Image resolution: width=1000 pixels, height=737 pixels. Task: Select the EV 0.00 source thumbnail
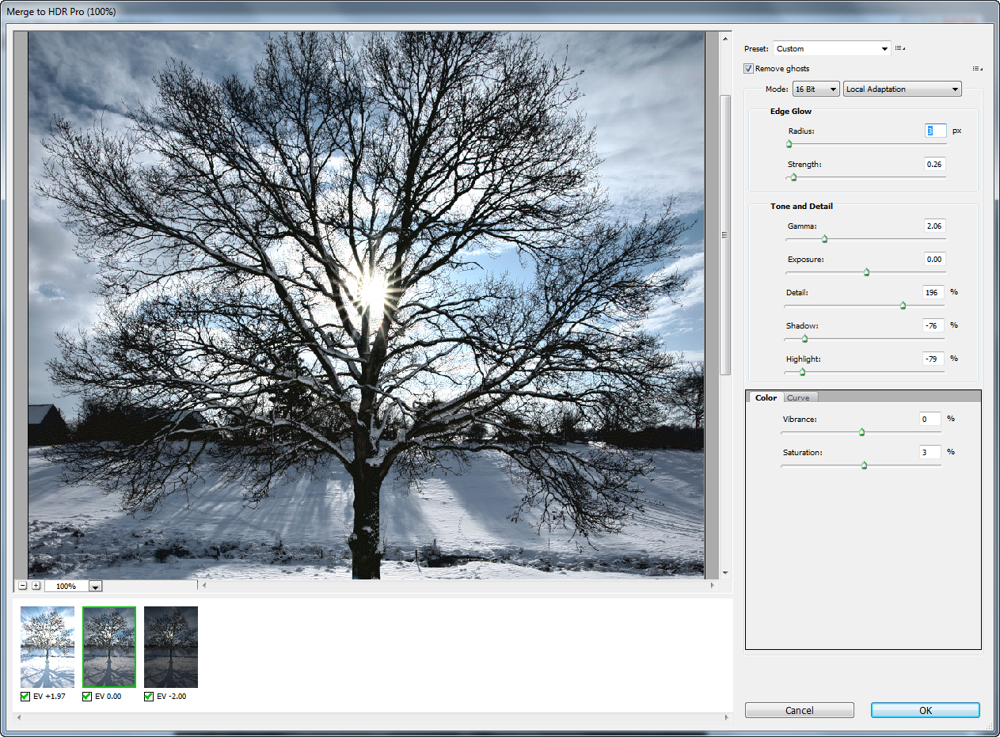(x=109, y=647)
